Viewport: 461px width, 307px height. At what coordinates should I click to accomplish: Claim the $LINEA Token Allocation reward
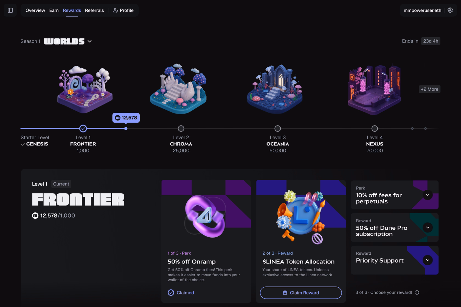pyautogui.click(x=301, y=293)
